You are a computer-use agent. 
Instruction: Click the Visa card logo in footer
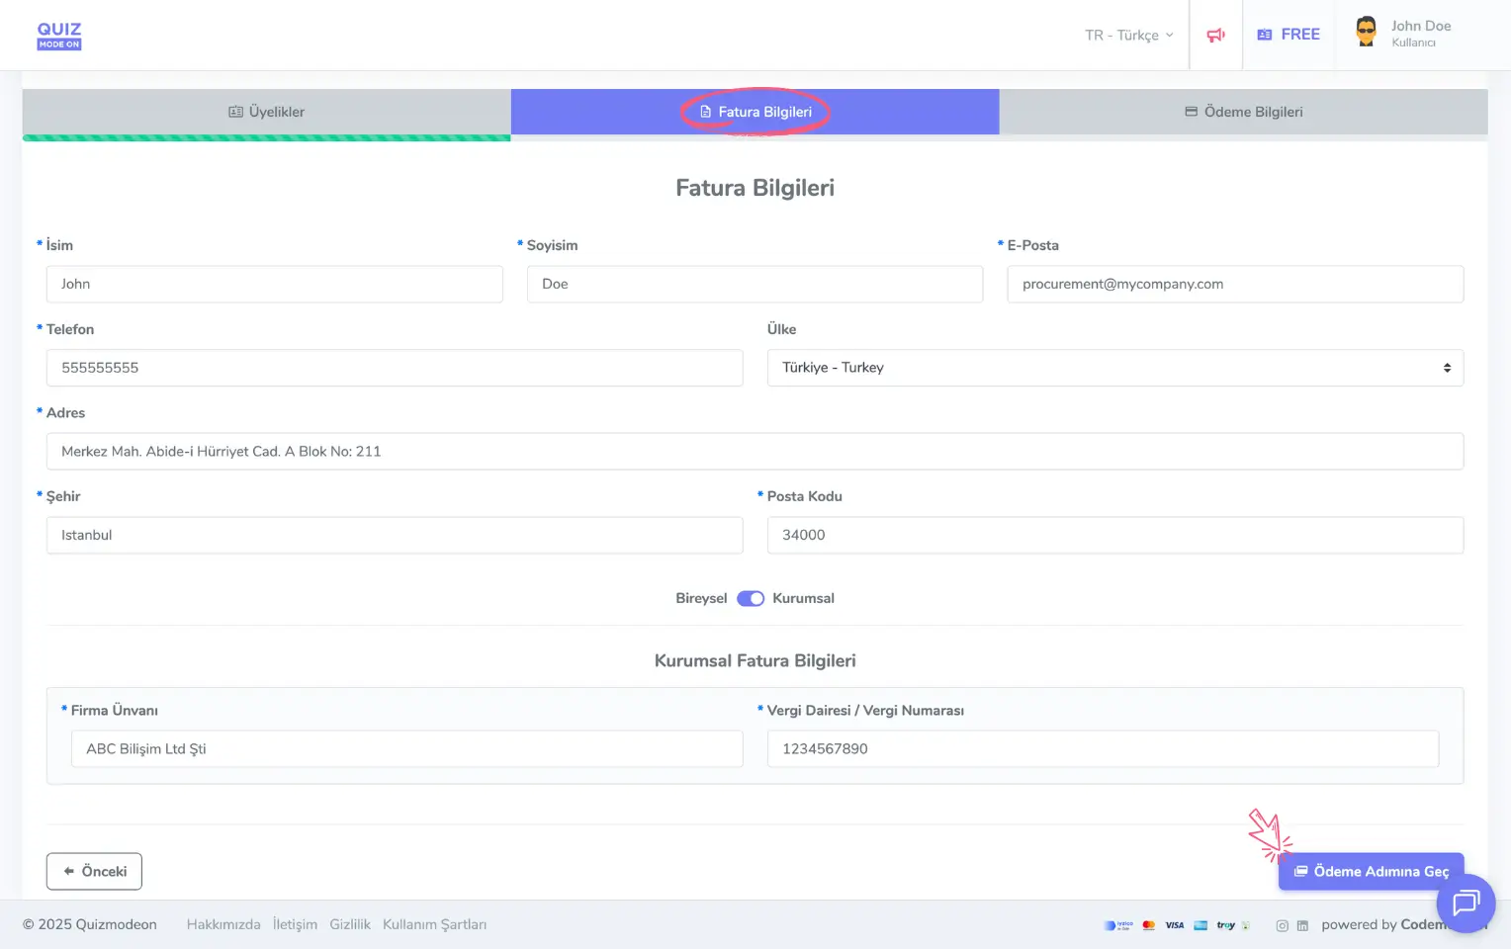pyautogui.click(x=1174, y=925)
